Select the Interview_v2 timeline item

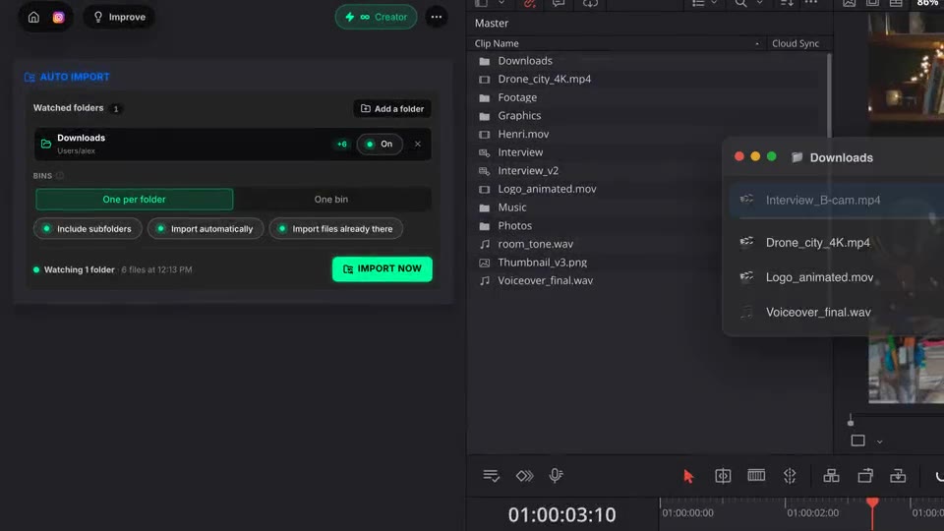pos(528,171)
